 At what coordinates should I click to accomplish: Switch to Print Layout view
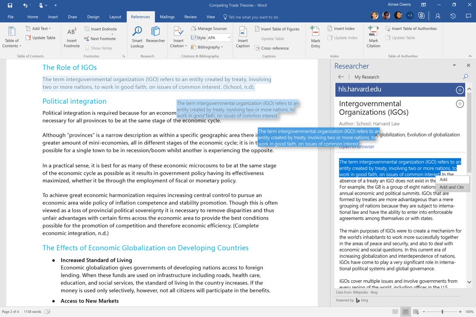[405, 311]
